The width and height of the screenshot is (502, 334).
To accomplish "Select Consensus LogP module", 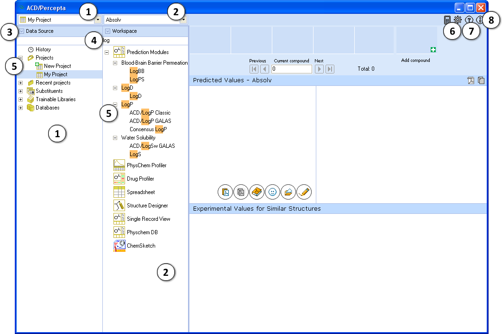I will click(x=148, y=129).
